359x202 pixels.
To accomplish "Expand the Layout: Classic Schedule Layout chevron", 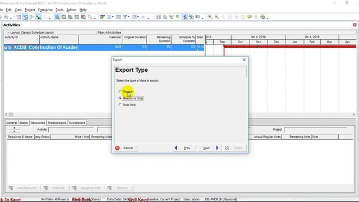I will (x=8, y=33).
